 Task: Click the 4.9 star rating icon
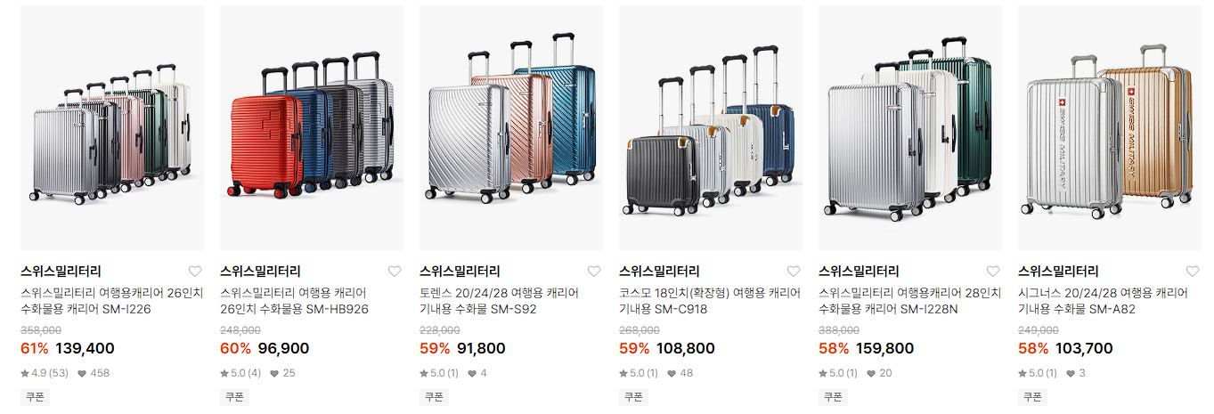(25, 373)
